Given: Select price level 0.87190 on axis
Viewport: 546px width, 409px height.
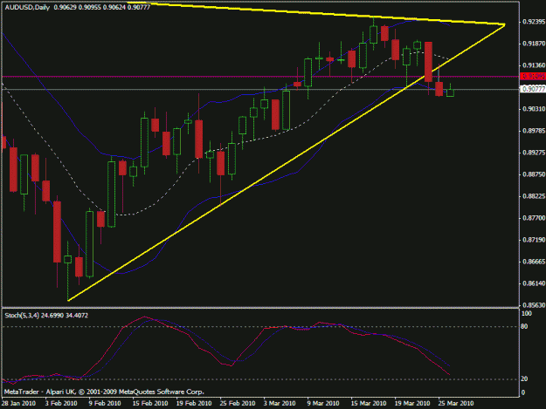Looking at the screenshot, I should (534, 240).
